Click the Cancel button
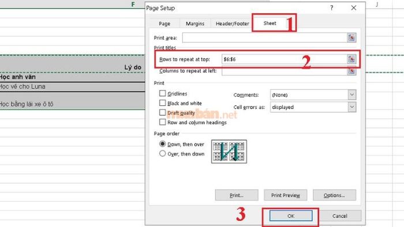The width and height of the screenshot is (404, 227). click(339, 215)
